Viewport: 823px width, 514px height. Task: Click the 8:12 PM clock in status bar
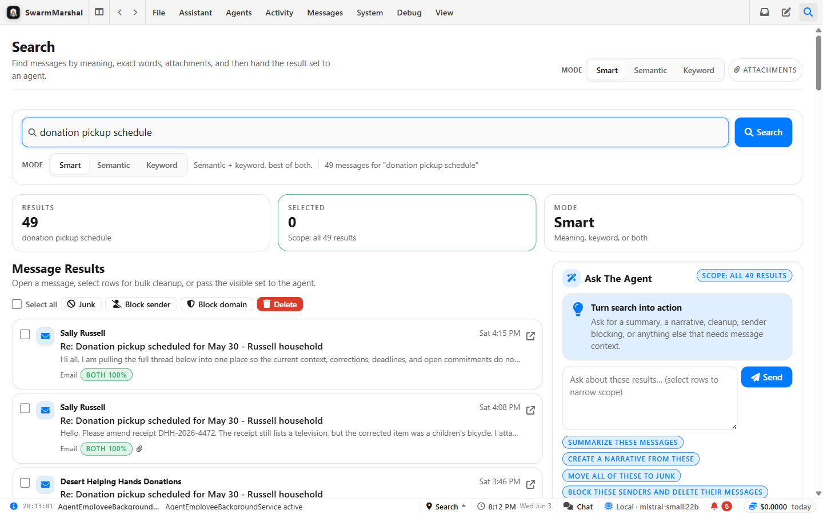click(x=497, y=506)
